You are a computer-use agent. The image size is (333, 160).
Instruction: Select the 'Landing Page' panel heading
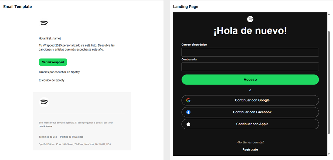coord(185,6)
